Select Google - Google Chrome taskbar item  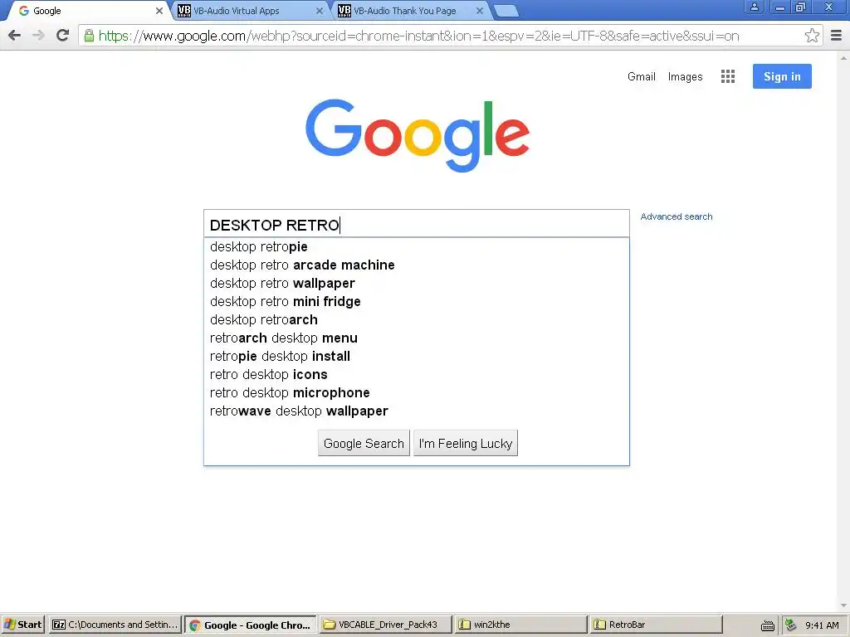click(251, 625)
